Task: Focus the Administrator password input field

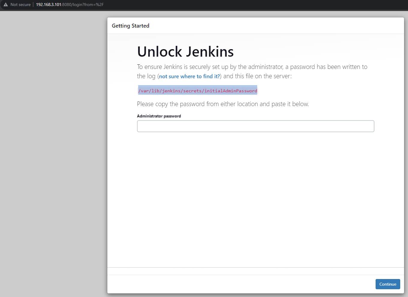Action: pos(255,126)
